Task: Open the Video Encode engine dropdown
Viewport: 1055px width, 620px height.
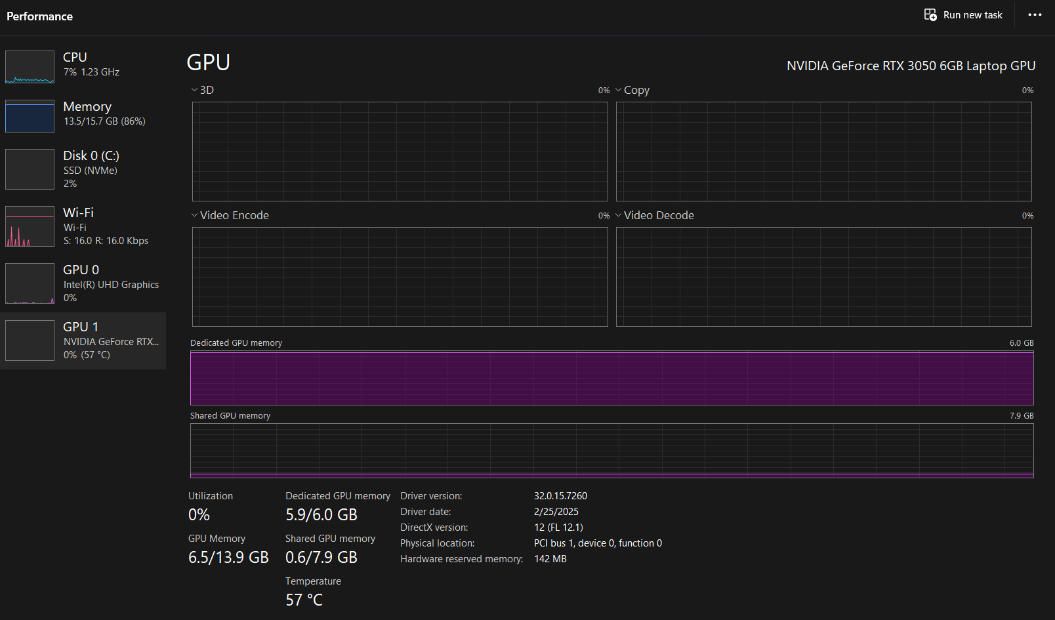Action: 194,215
